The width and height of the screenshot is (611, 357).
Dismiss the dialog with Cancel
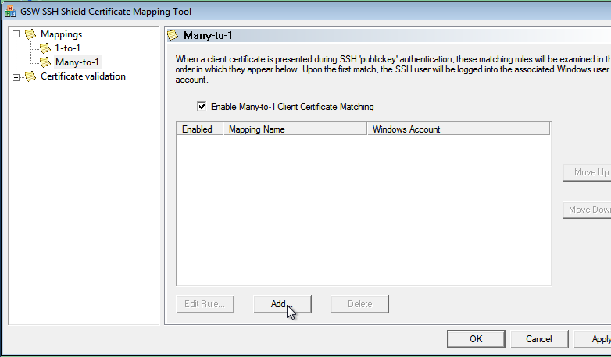click(x=538, y=339)
